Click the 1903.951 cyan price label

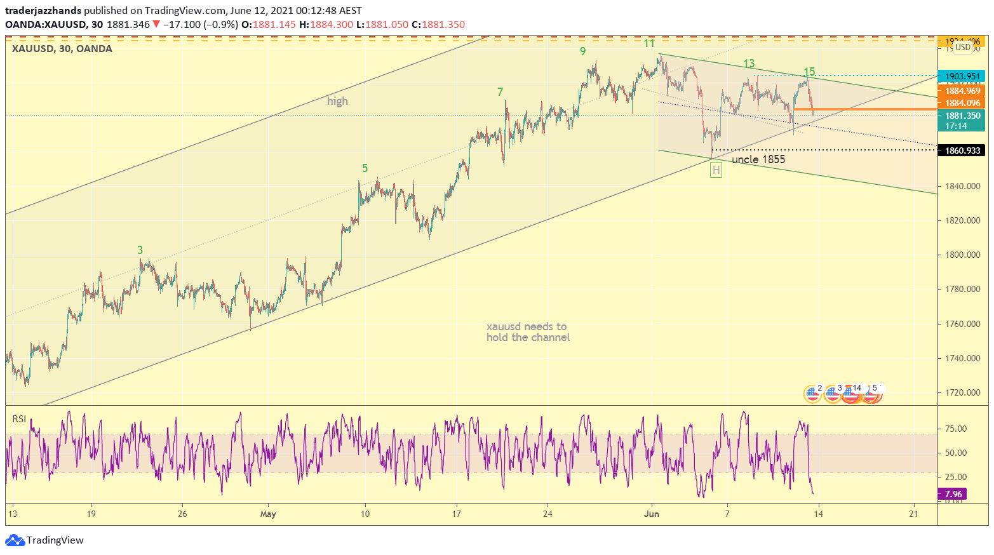963,76
